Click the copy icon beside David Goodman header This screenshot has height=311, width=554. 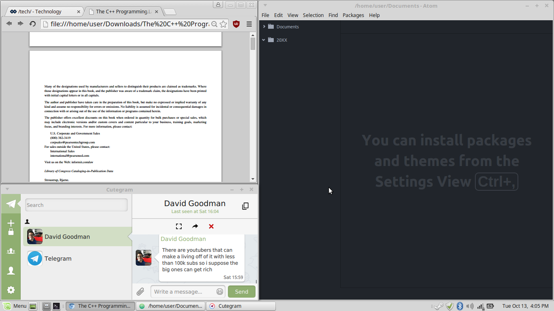point(245,206)
